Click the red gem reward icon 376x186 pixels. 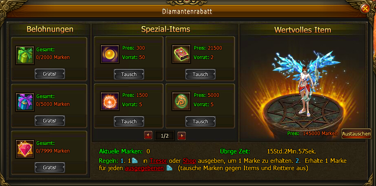tap(25, 149)
